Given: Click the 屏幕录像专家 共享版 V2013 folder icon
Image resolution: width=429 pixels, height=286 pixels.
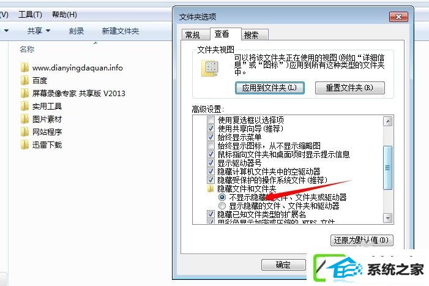Looking at the screenshot, I should (24, 93).
